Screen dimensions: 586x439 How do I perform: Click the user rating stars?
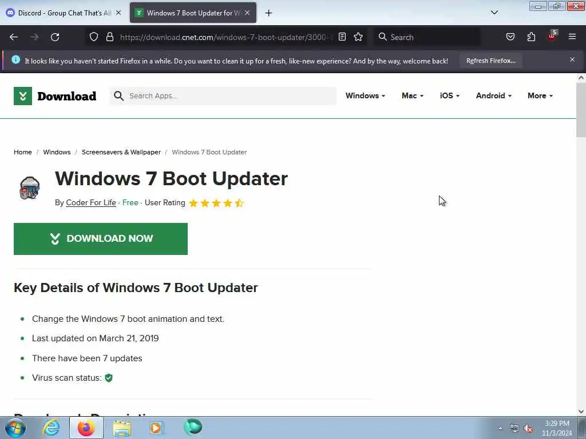tap(216, 203)
